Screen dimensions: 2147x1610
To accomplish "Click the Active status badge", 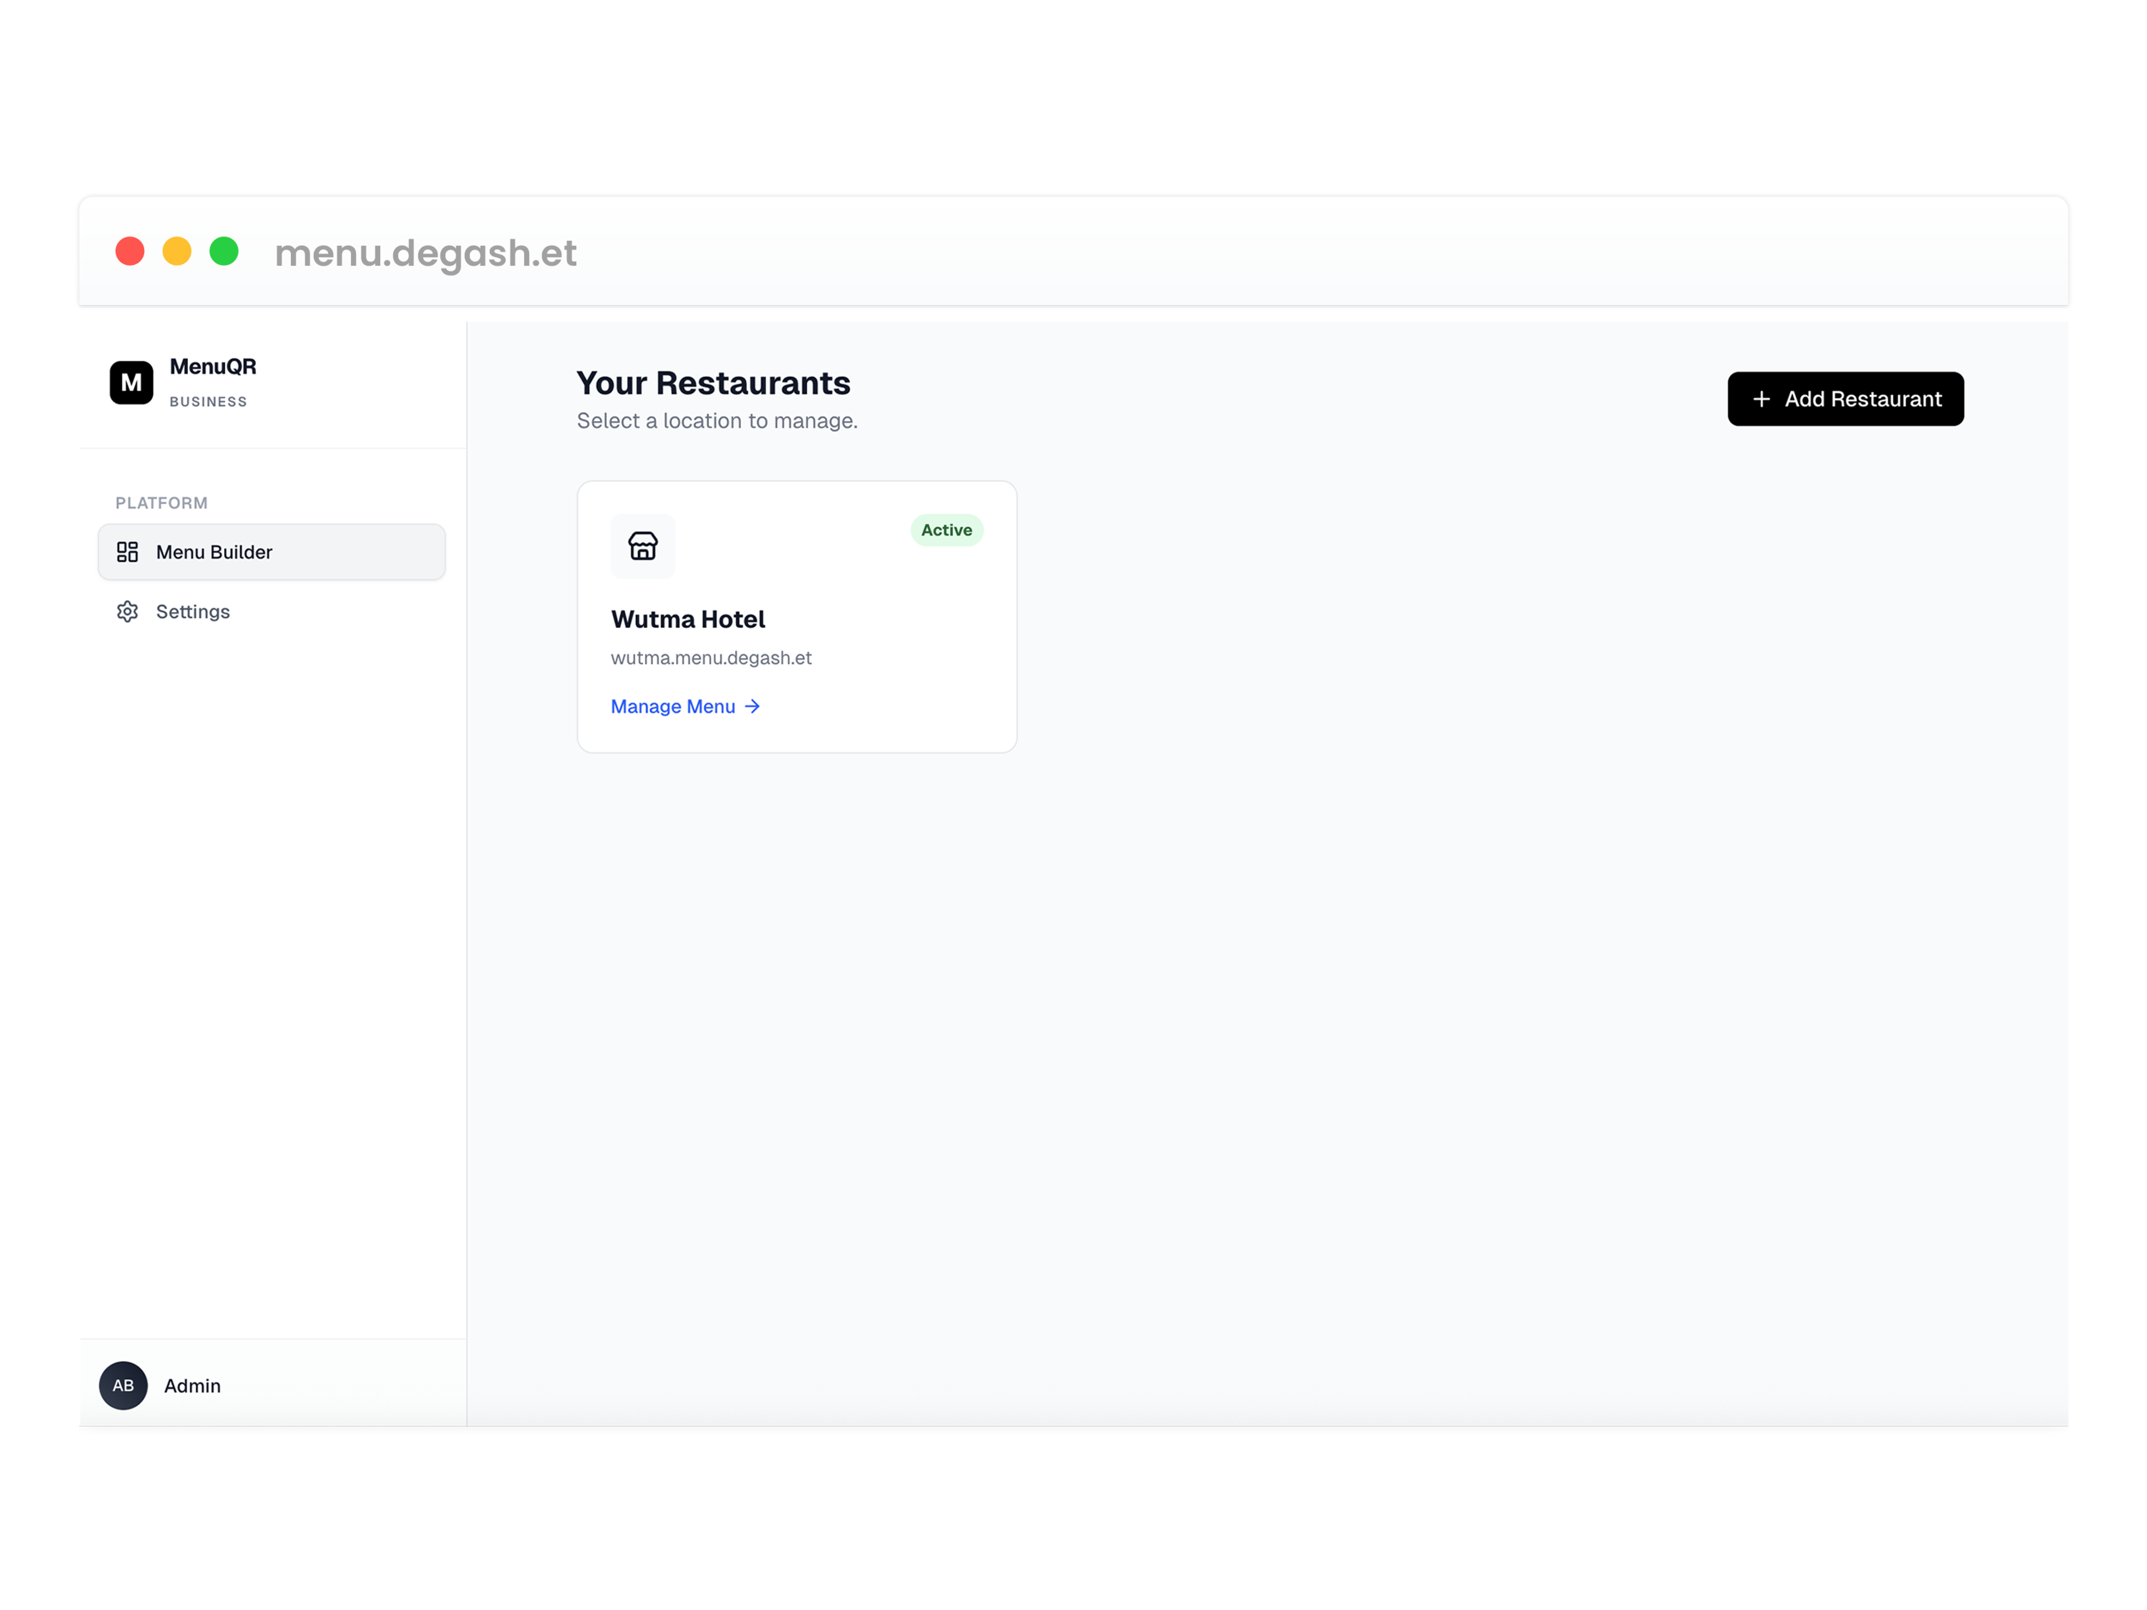I will click(947, 530).
